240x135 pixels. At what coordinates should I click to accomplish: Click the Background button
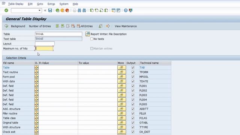[18, 26]
